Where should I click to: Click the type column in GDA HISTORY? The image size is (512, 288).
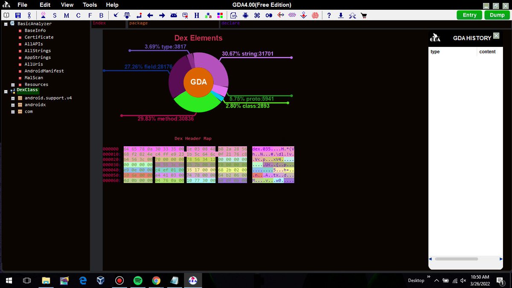(452, 52)
